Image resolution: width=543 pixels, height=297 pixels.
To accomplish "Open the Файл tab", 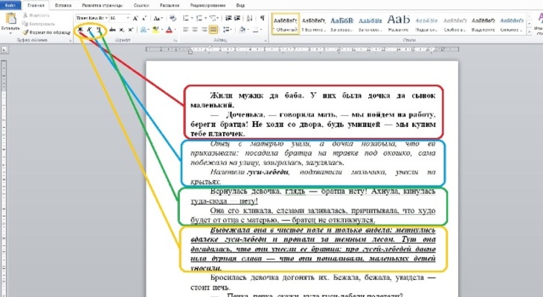I will pyautogui.click(x=10, y=5).
